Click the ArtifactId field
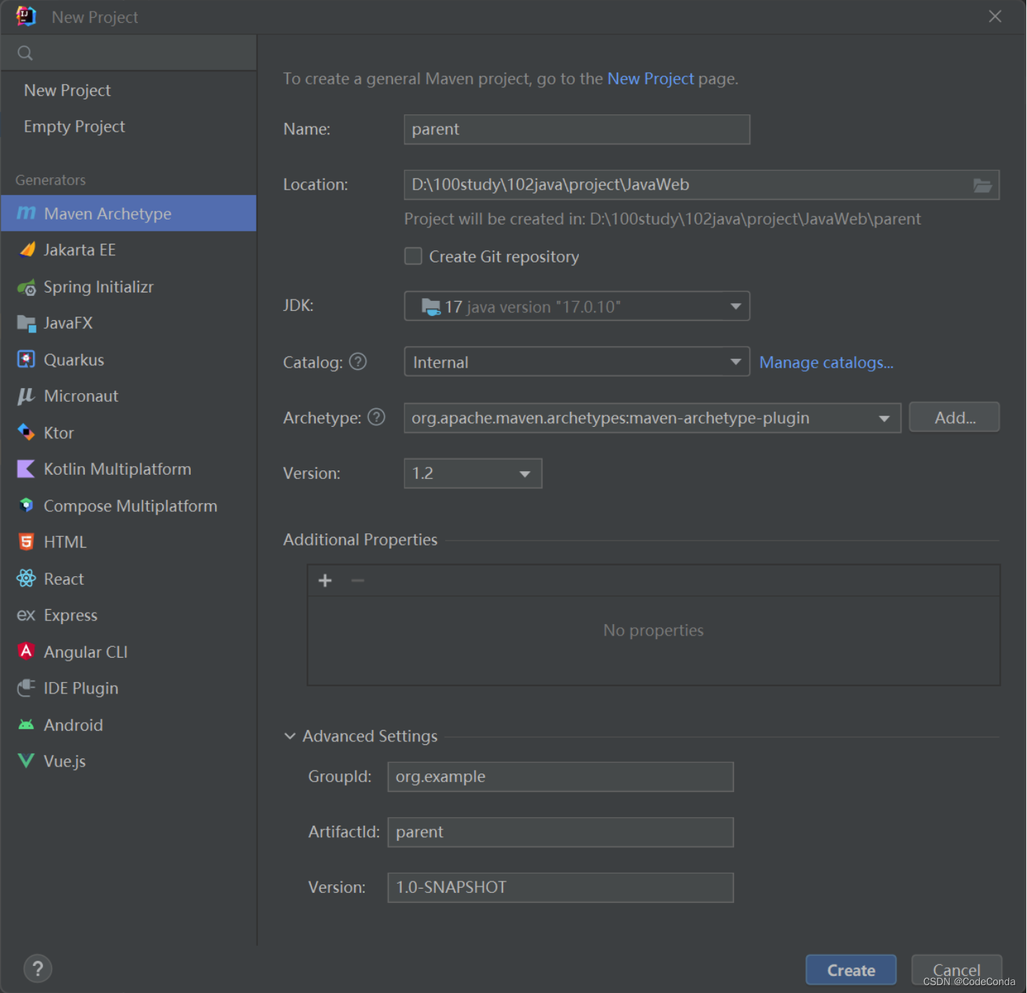1027x993 pixels. [x=560, y=832]
